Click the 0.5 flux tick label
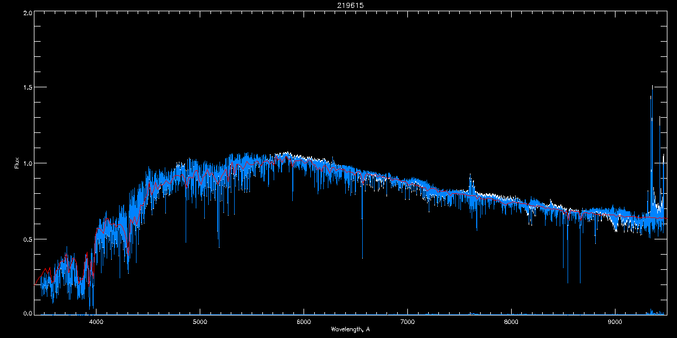Screen dimensions: 677x338 (x=27, y=239)
